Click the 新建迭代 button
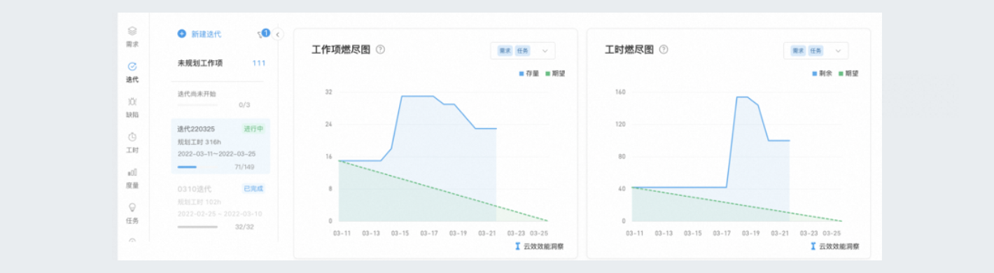The height and width of the screenshot is (273, 994). pyautogui.click(x=199, y=34)
